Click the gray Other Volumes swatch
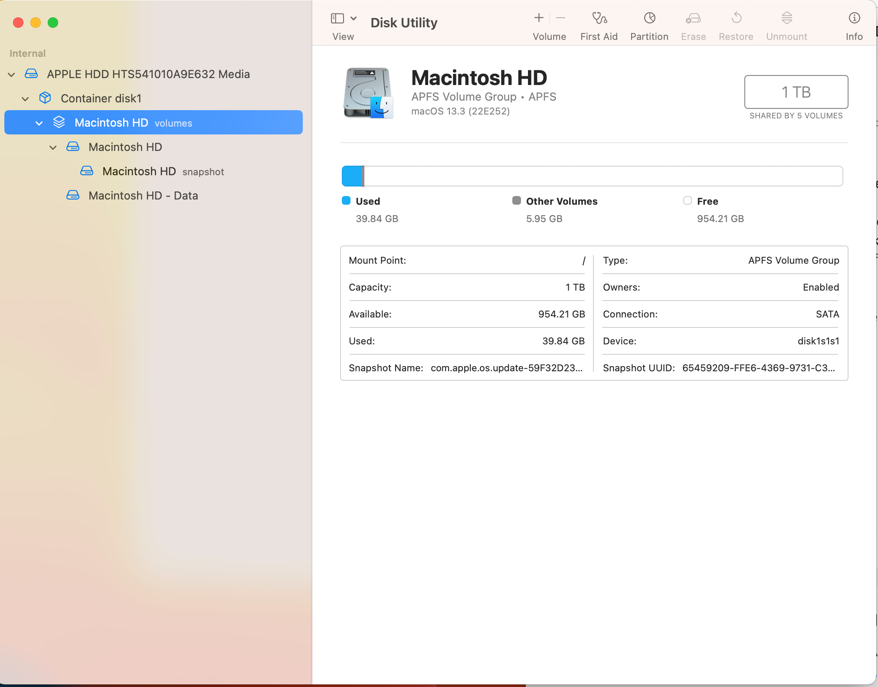This screenshot has height=687, width=878. [516, 200]
